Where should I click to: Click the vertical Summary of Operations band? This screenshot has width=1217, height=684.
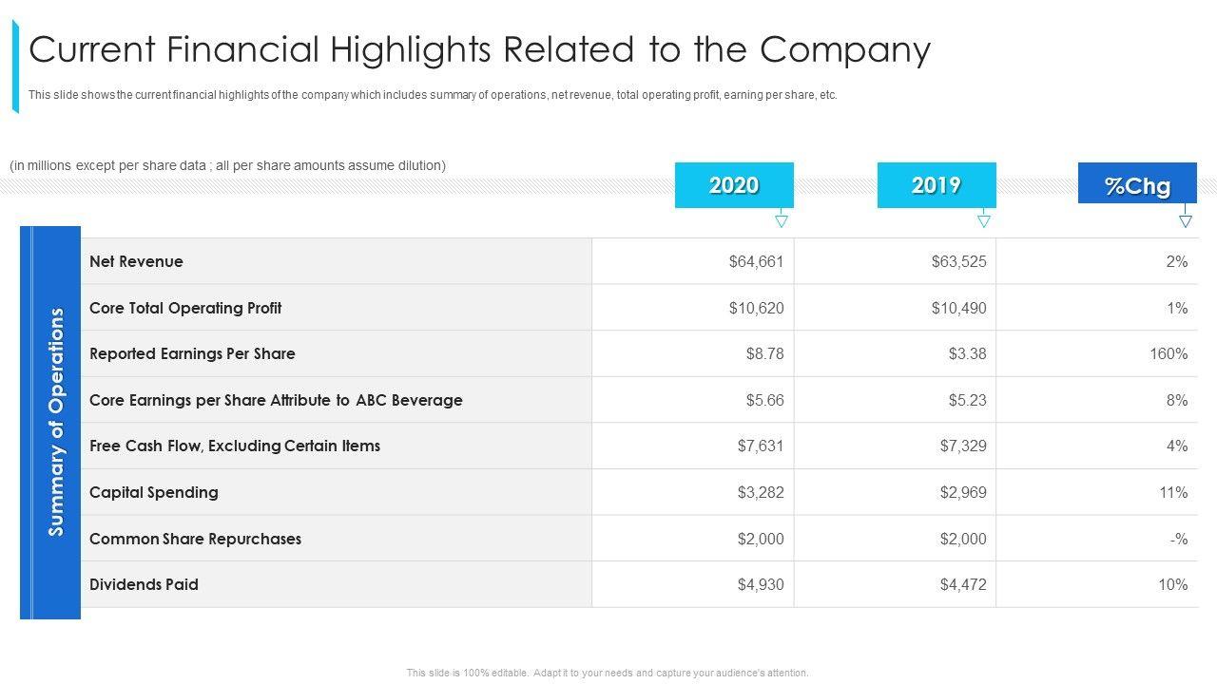(x=51, y=422)
